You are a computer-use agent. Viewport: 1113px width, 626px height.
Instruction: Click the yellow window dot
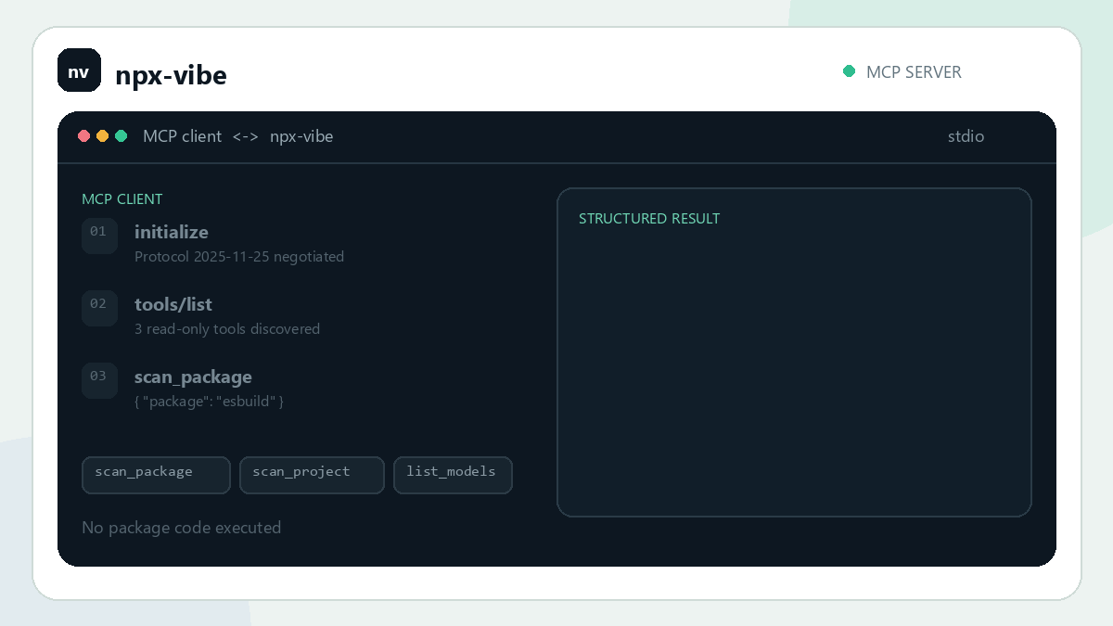(x=103, y=136)
